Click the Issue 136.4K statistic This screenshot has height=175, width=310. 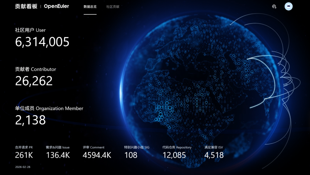pos(58,155)
